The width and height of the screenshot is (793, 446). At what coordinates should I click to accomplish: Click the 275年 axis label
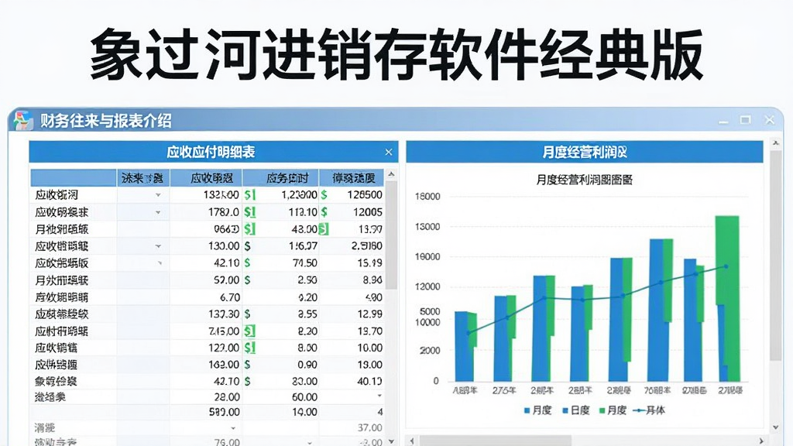(503, 390)
